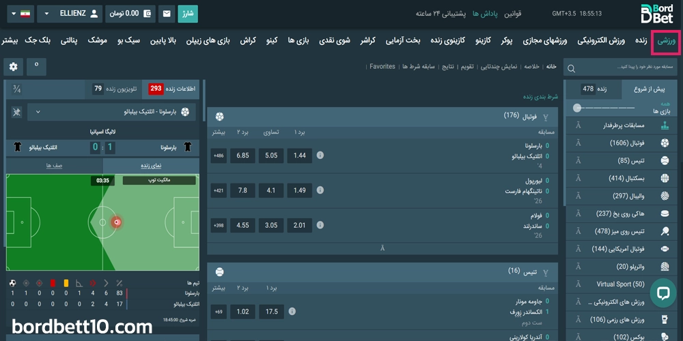
Task: Click the trophy icon in فوتبال section header
Action: click(x=545, y=117)
